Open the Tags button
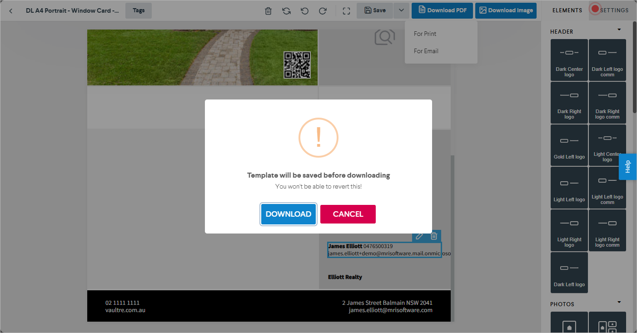Image resolution: width=637 pixels, height=333 pixels. [x=139, y=10]
